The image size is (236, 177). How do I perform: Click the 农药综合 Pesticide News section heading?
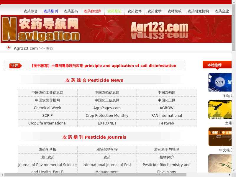pyautogui.click(x=94, y=80)
